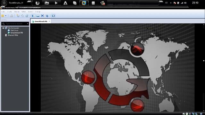The height and width of the screenshot is (115, 205).
Task: Click the network adapter status icon
Action: [x=193, y=114]
